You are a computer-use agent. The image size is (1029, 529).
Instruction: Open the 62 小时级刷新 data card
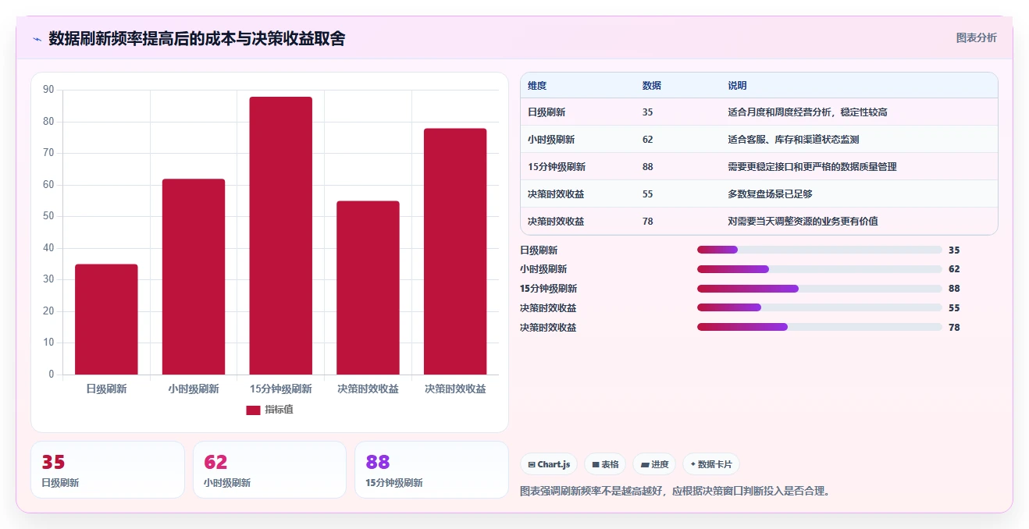269,470
